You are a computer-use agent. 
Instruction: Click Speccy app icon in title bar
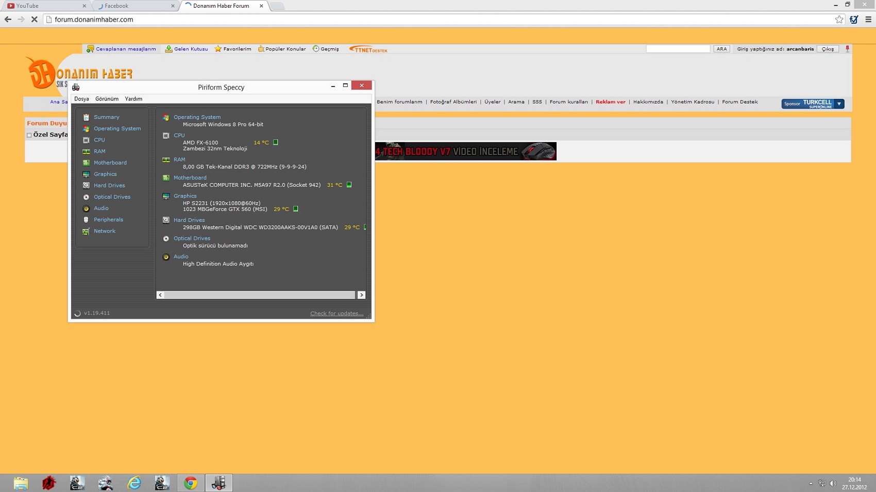pyautogui.click(x=76, y=87)
